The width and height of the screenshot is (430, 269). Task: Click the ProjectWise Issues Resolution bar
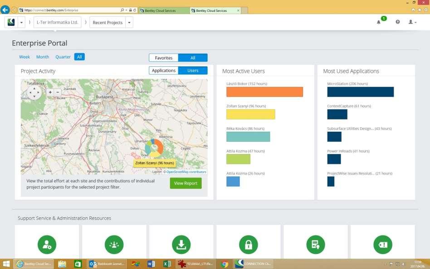[x=331, y=182]
